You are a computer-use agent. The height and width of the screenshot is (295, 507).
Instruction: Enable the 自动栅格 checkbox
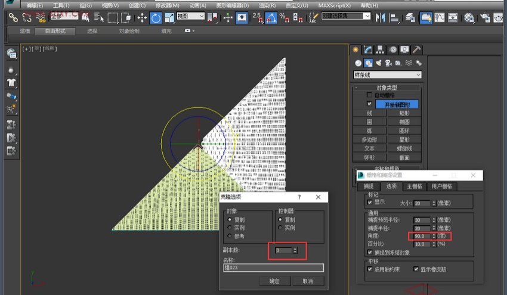pos(369,95)
